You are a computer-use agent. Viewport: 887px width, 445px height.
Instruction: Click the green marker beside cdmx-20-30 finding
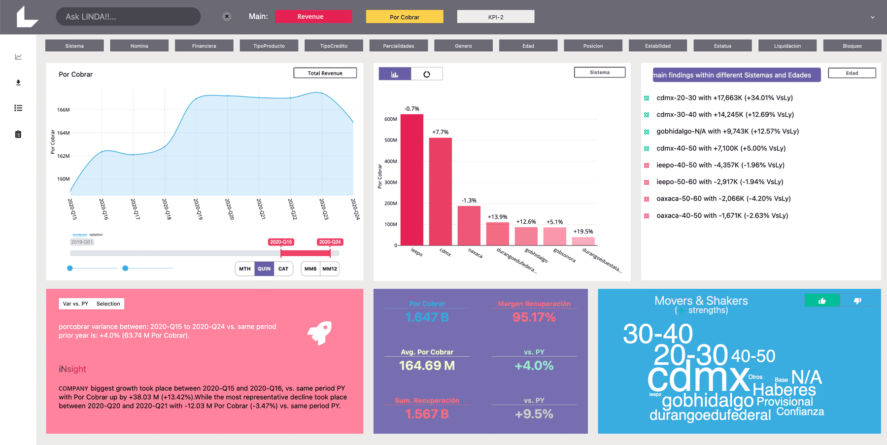tap(647, 98)
